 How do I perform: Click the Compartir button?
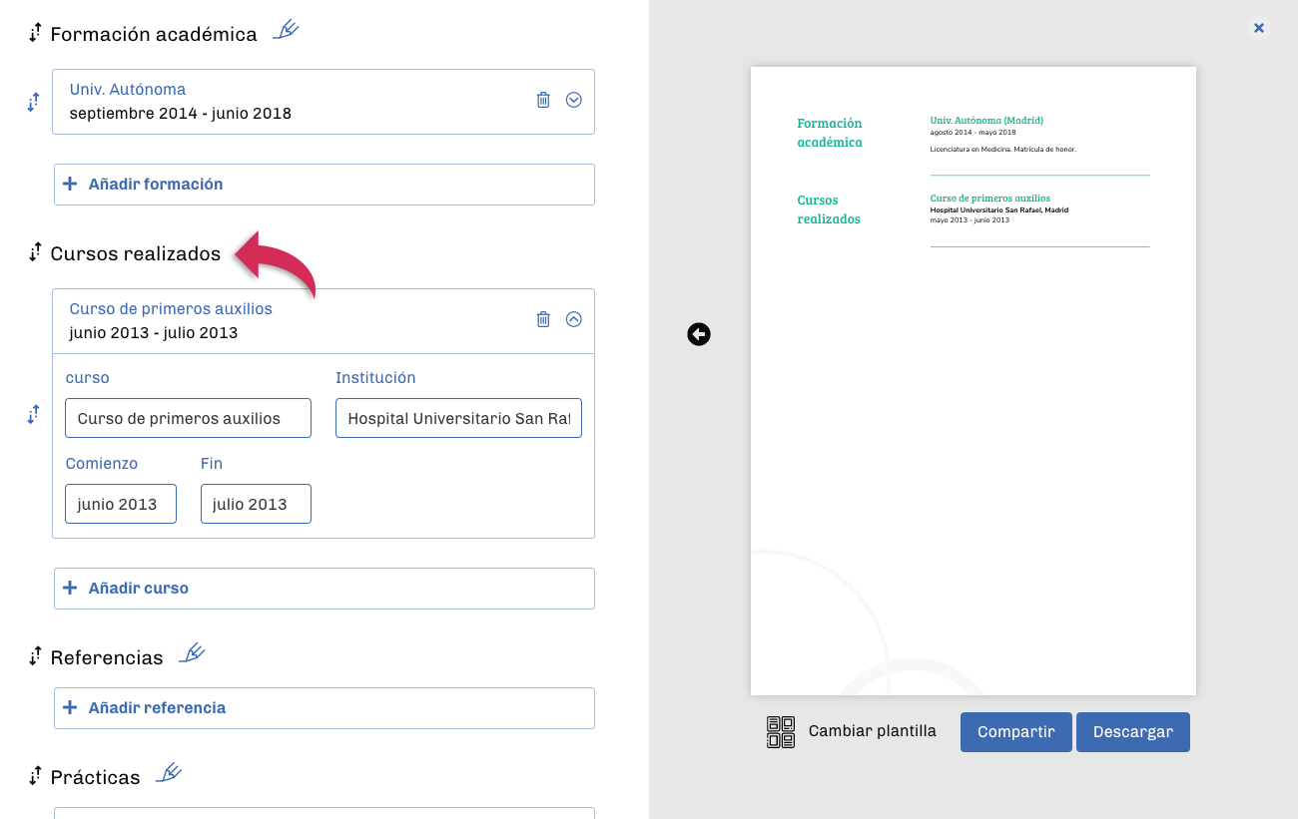[x=1016, y=732]
